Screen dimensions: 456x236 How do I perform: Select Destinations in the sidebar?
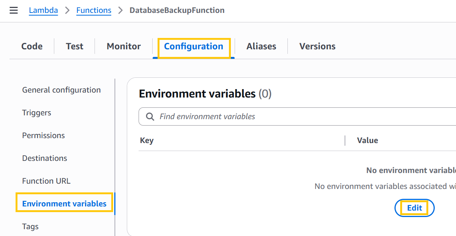click(44, 158)
